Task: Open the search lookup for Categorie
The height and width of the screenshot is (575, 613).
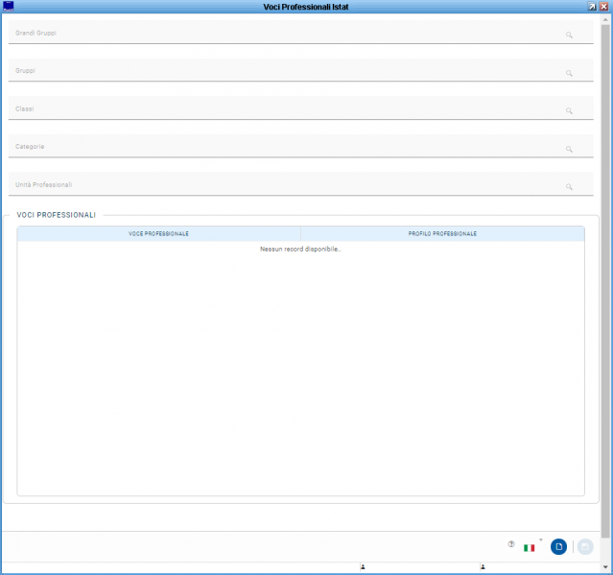Action: 569,149
